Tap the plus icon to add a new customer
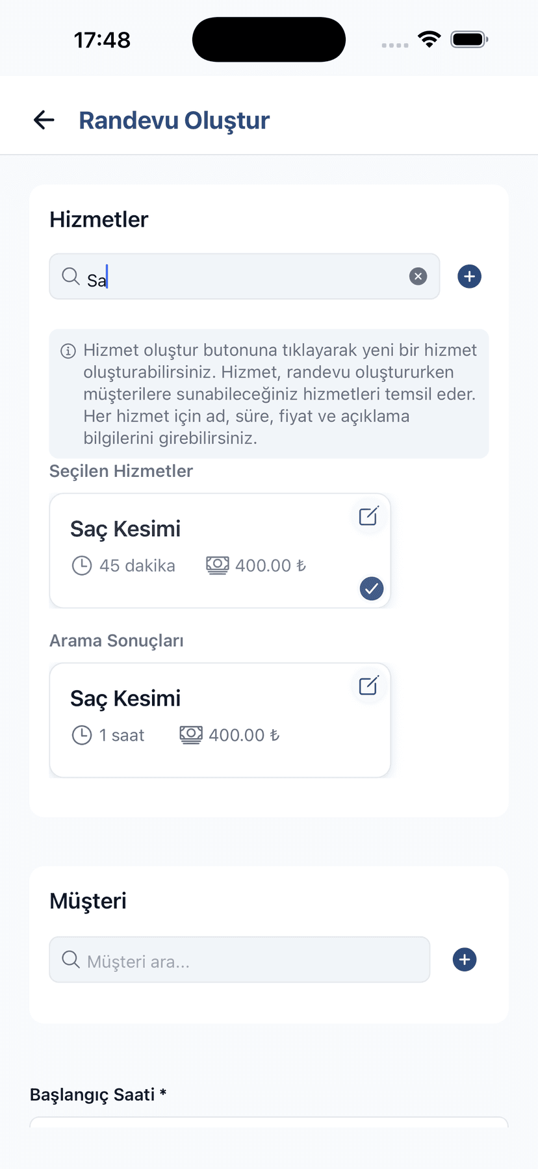This screenshot has width=538, height=1169. click(x=464, y=959)
